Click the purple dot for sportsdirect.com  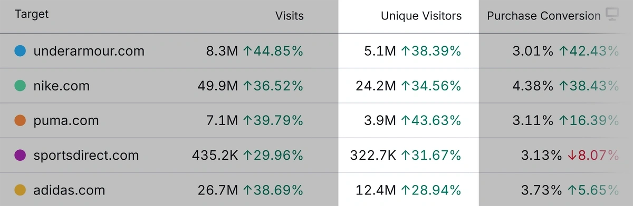tap(20, 155)
